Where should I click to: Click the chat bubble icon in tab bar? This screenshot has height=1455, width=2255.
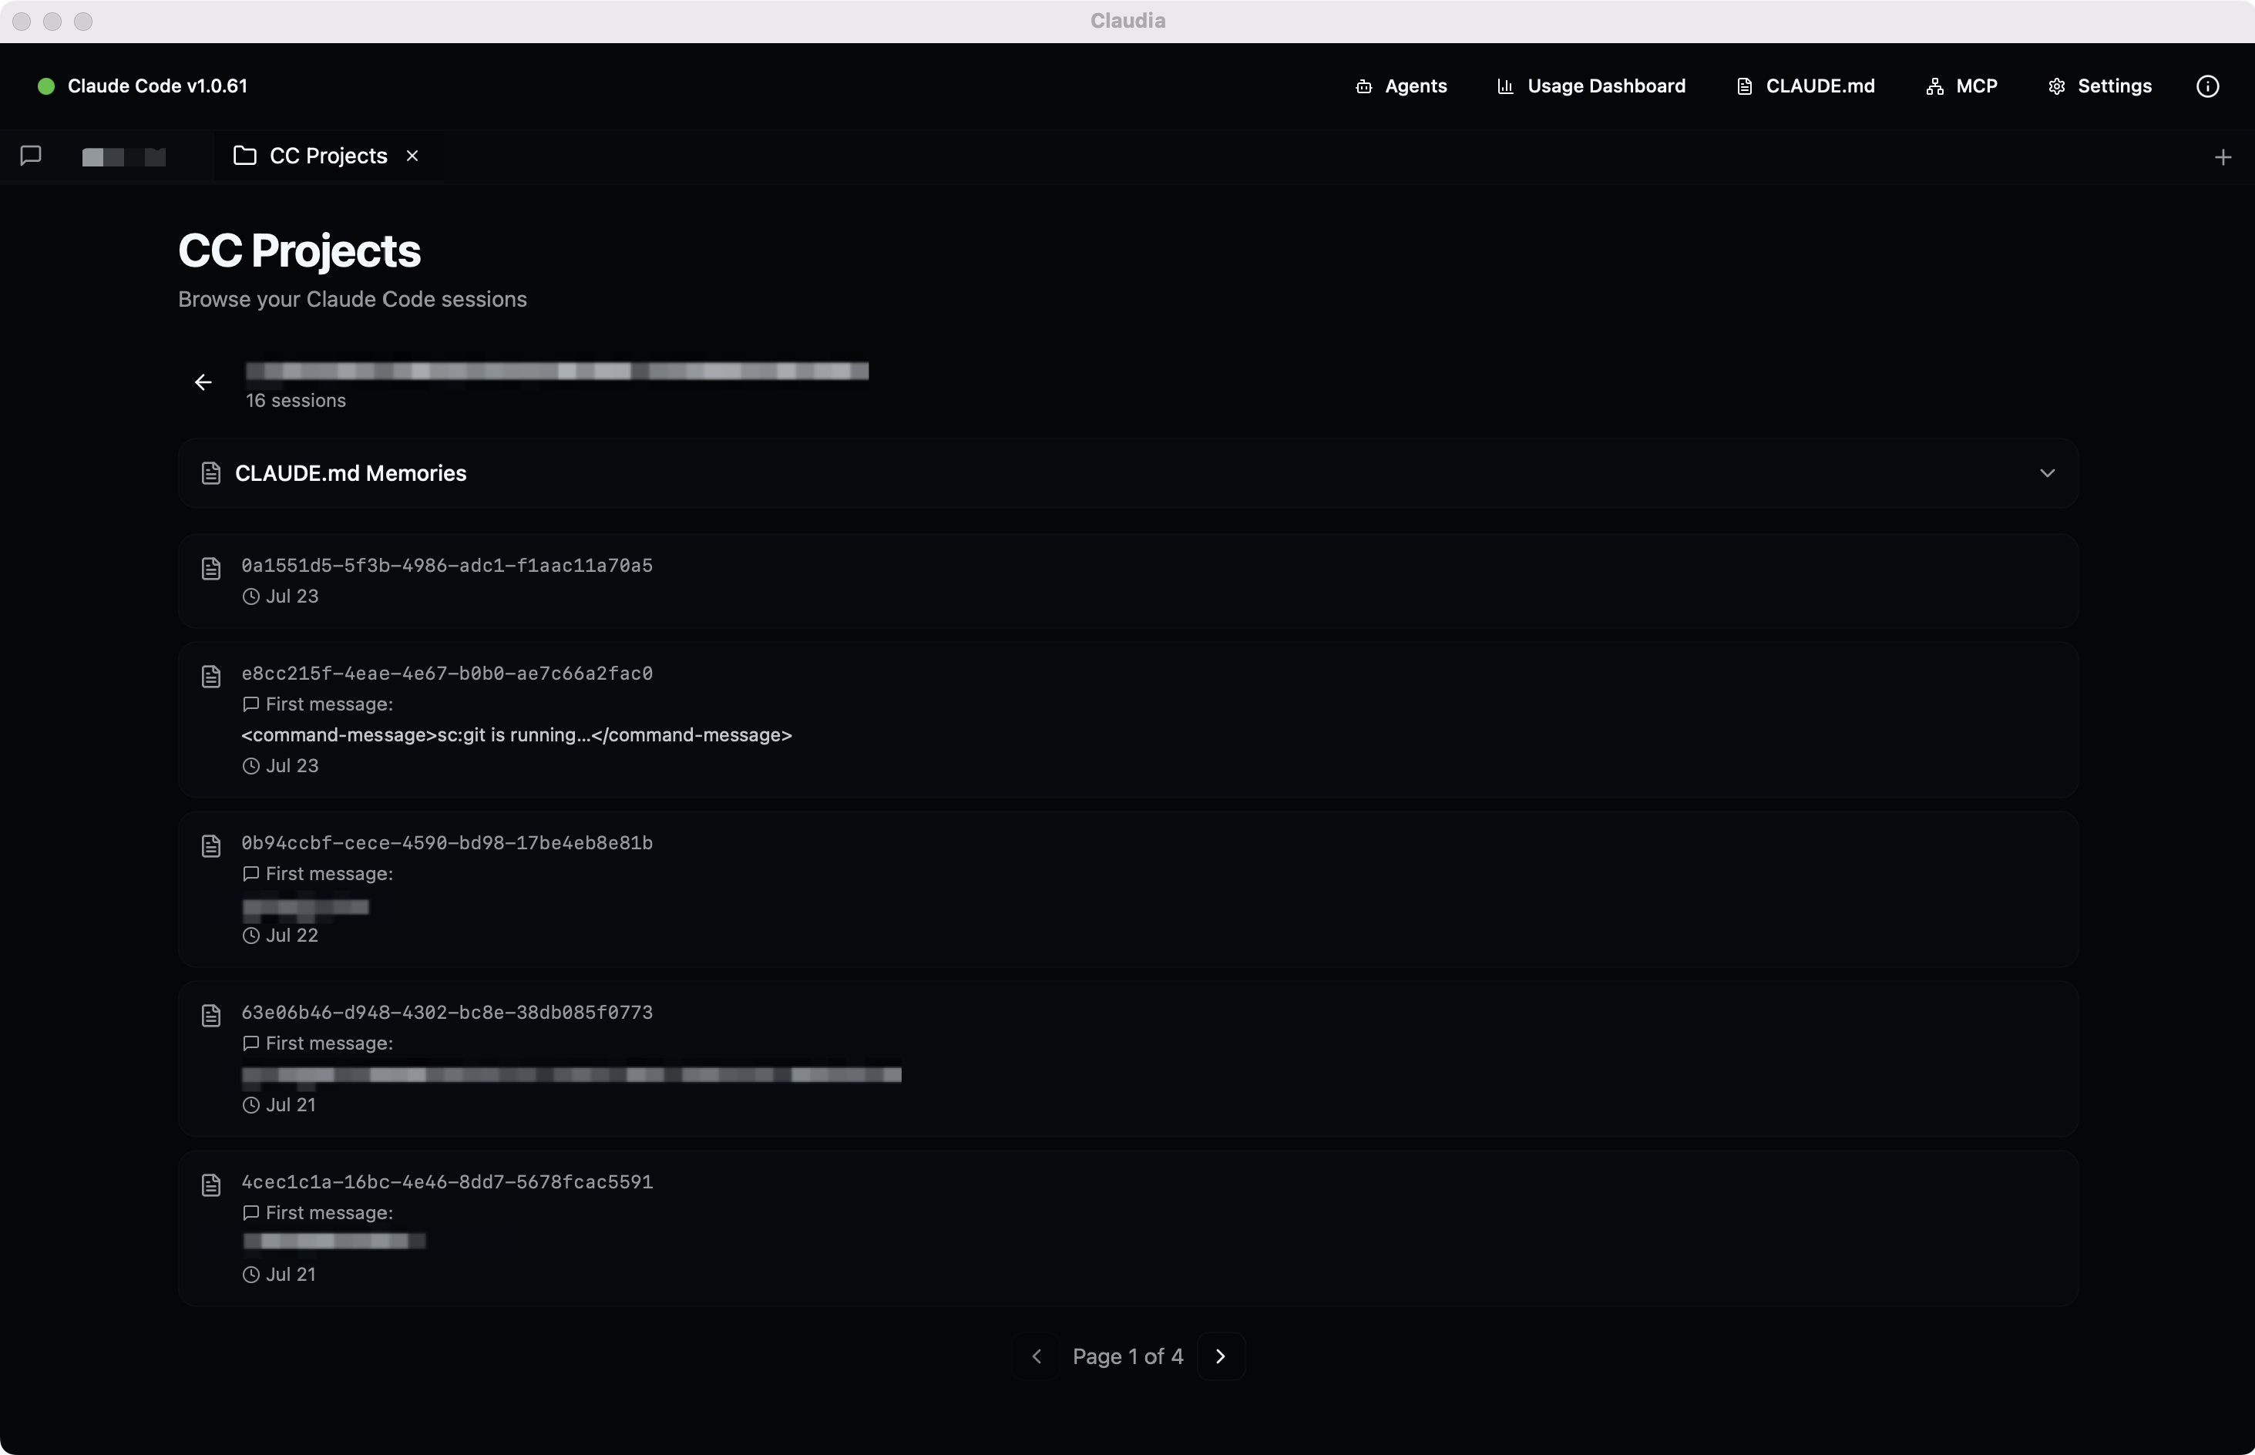click(30, 156)
